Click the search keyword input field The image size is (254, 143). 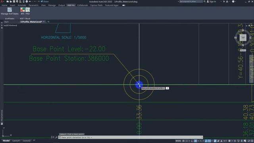point(191,2)
